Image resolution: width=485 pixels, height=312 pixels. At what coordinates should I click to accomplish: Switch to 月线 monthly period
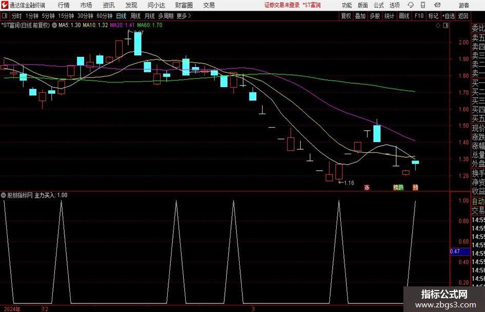[x=149, y=16]
